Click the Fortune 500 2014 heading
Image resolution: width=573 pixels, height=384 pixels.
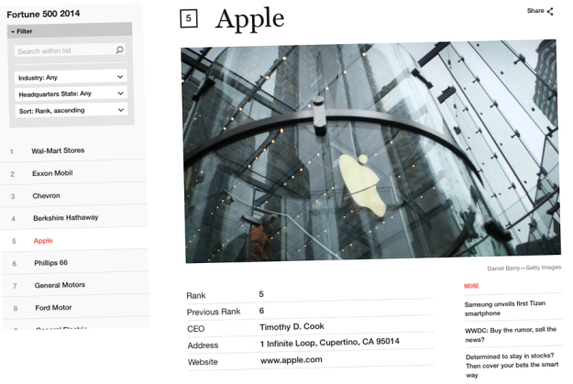[43, 14]
